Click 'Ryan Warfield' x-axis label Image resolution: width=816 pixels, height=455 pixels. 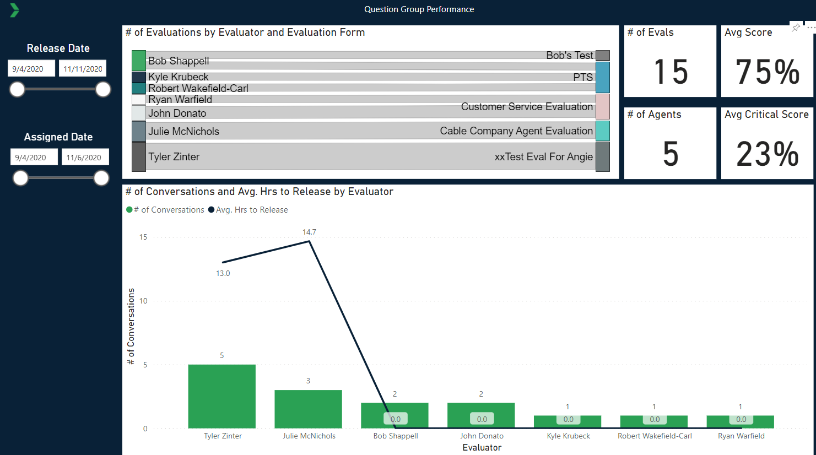(741, 436)
